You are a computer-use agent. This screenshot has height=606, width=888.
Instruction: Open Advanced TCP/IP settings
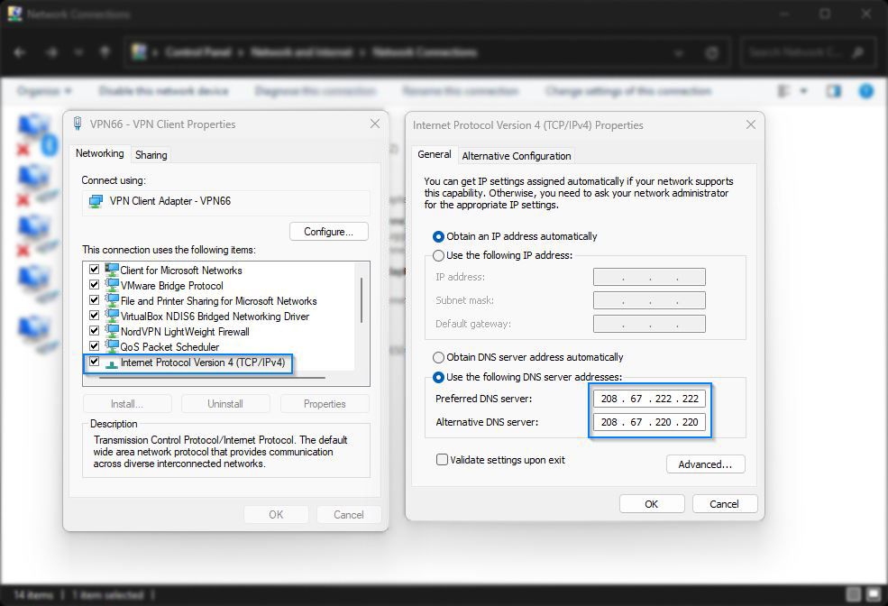[x=705, y=464]
